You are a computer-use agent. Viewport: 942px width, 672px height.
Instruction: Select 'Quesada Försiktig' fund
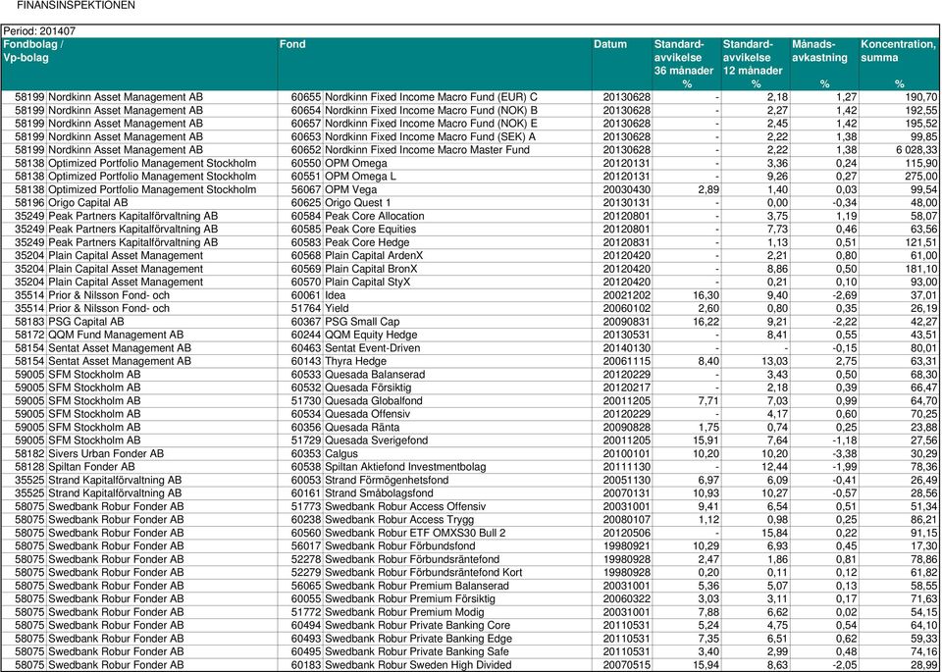pos(370,388)
